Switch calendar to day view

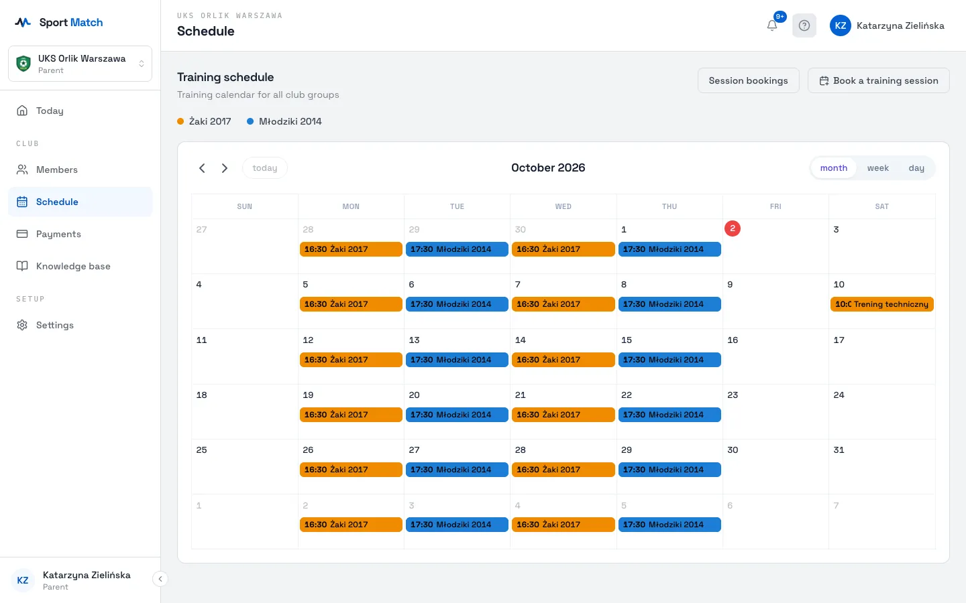pyautogui.click(x=916, y=168)
